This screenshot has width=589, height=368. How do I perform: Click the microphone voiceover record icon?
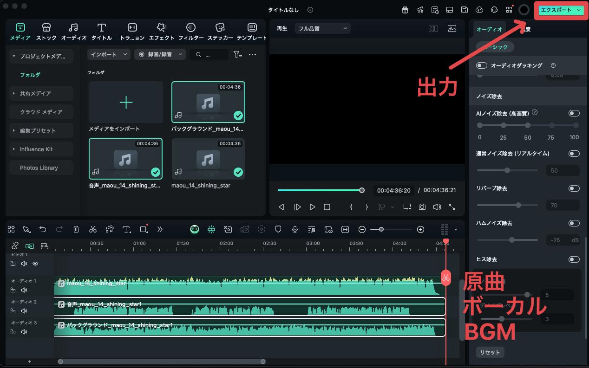click(x=294, y=229)
